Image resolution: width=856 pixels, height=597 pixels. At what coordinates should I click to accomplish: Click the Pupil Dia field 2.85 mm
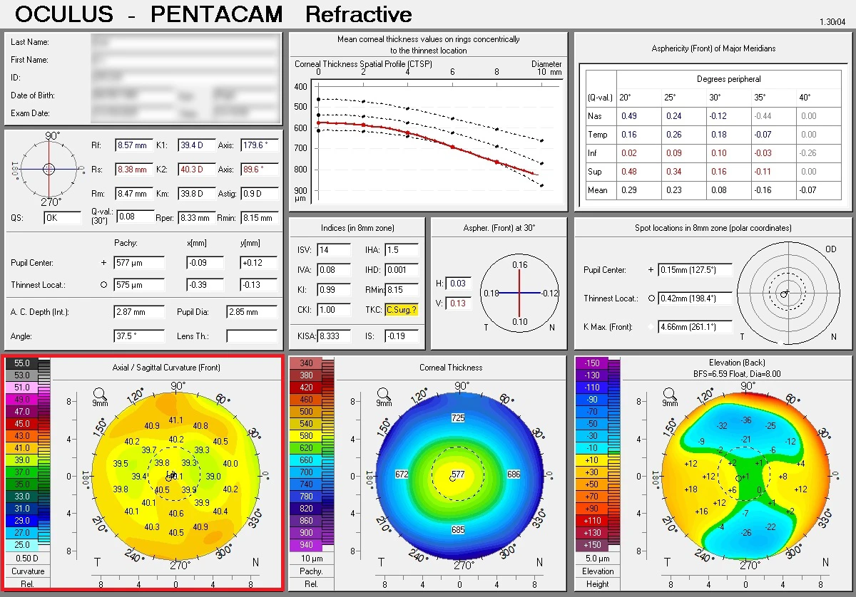pos(252,312)
